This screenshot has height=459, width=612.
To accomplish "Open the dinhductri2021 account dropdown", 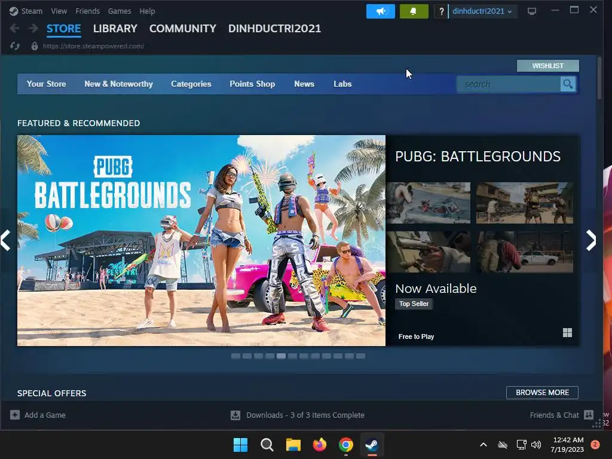I will (482, 11).
